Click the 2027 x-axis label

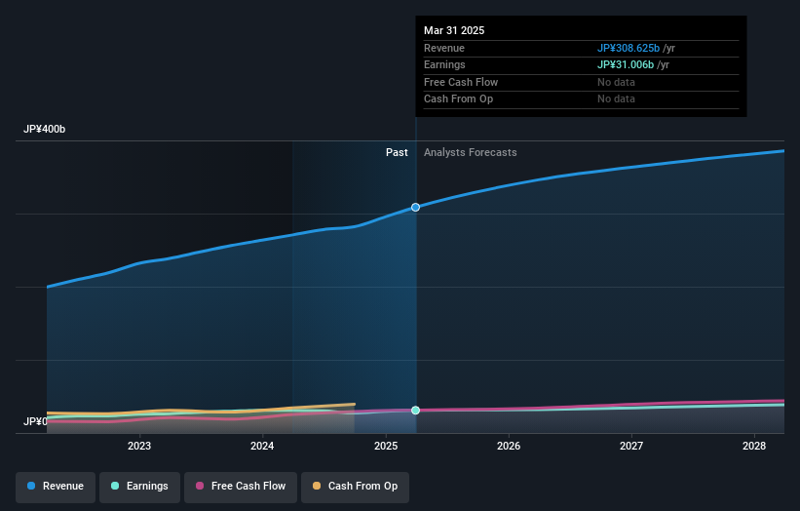click(631, 447)
